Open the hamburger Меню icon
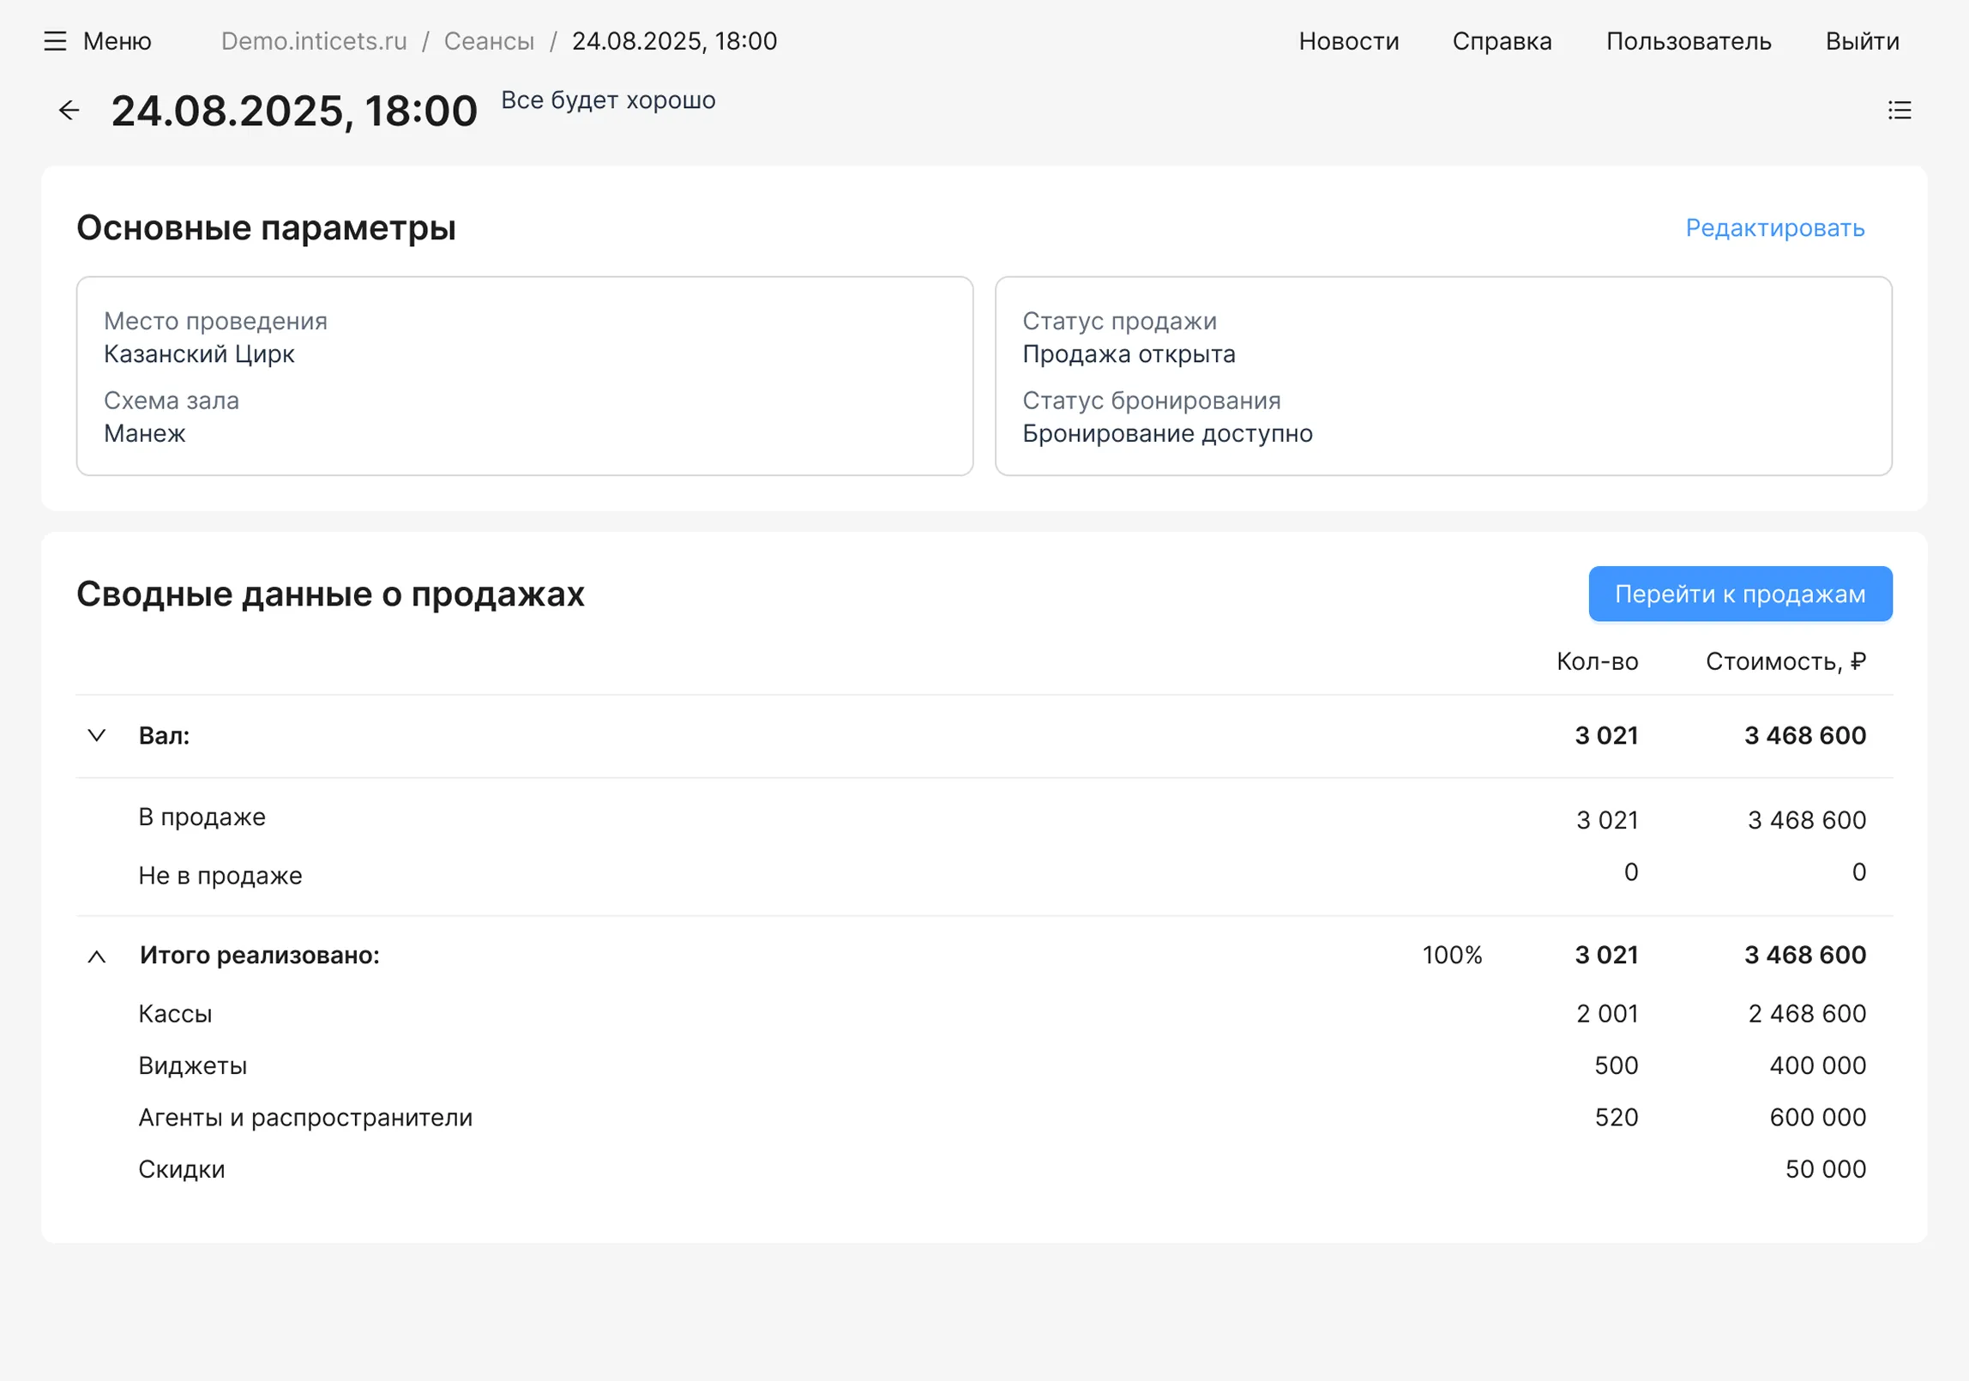 56,40
